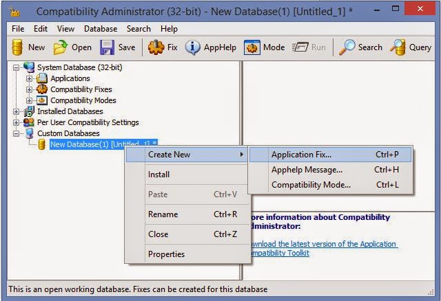The height and width of the screenshot is (301, 441).
Task: Open the View menu
Action: point(66,29)
